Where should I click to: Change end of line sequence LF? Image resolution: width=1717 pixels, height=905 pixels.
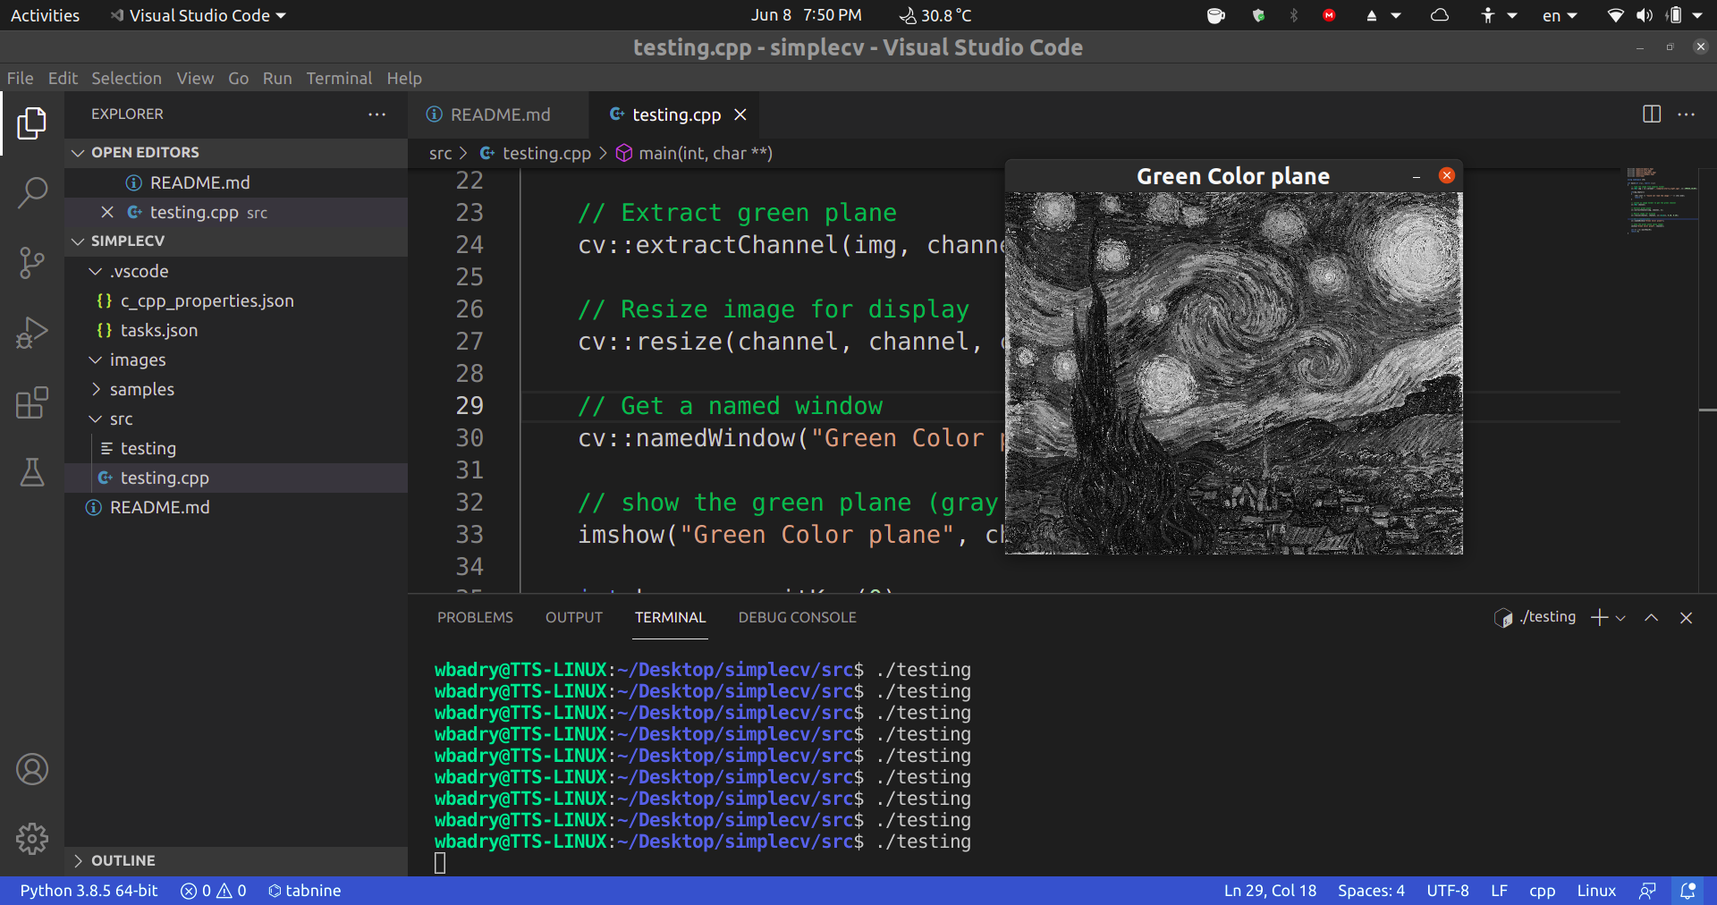pos(1499,891)
